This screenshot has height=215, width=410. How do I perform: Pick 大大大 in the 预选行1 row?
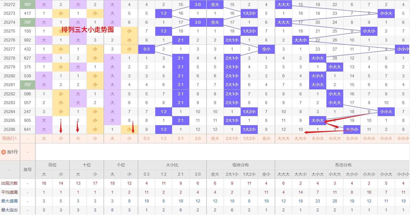pos(283,139)
